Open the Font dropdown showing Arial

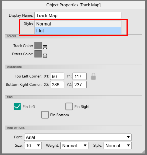(78, 137)
